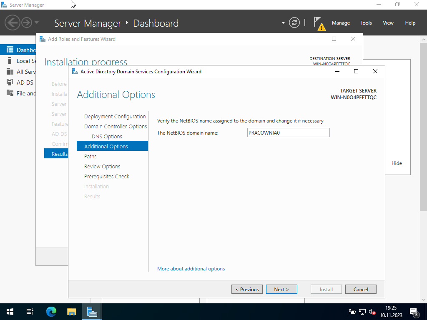Go to DNS Options step
The width and height of the screenshot is (427, 320).
(x=107, y=136)
